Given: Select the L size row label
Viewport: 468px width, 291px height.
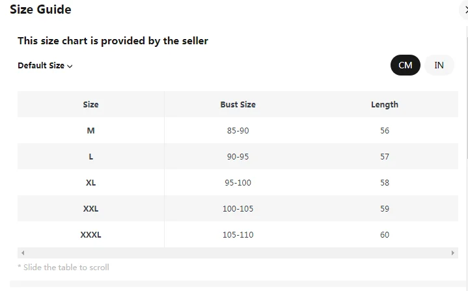Looking at the screenshot, I should (x=90, y=157).
